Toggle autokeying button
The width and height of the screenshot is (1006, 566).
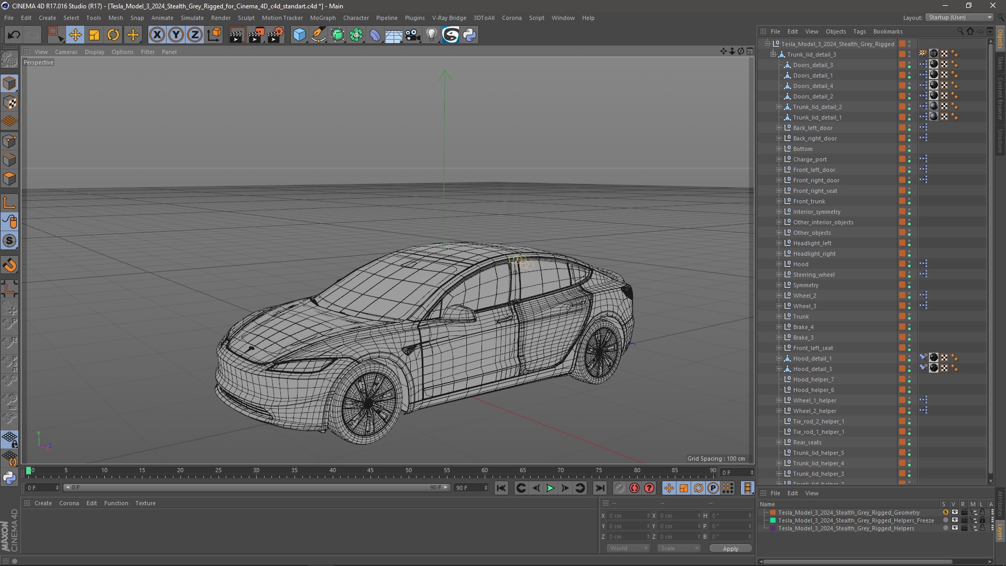click(635, 488)
